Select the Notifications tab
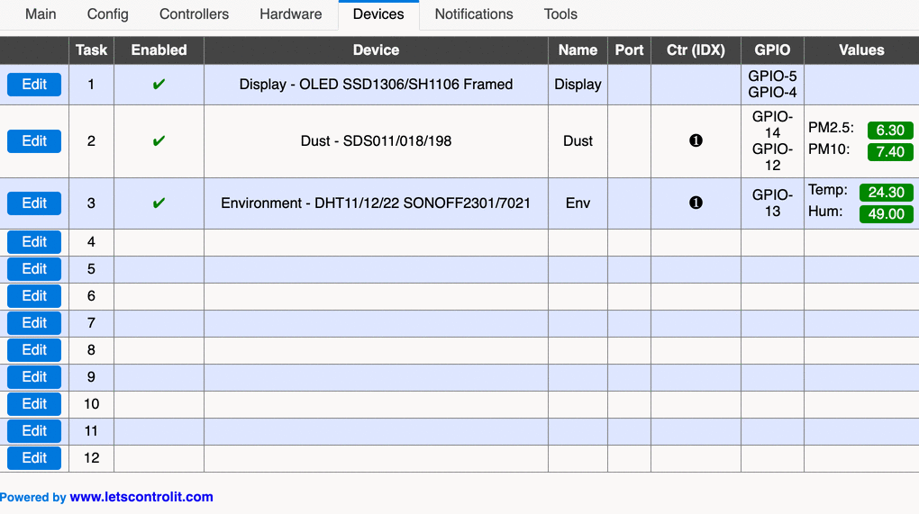Viewport: 919px width, 514px height. (474, 14)
